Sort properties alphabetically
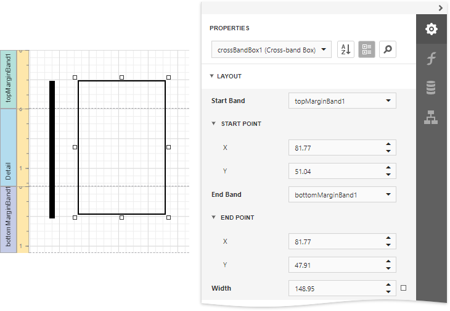Image resolution: width=450 pixels, height=311 pixels. pyautogui.click(x=346, y=50)
